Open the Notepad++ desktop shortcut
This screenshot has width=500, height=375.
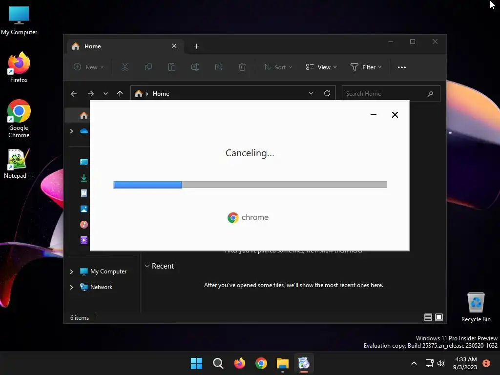19,164
